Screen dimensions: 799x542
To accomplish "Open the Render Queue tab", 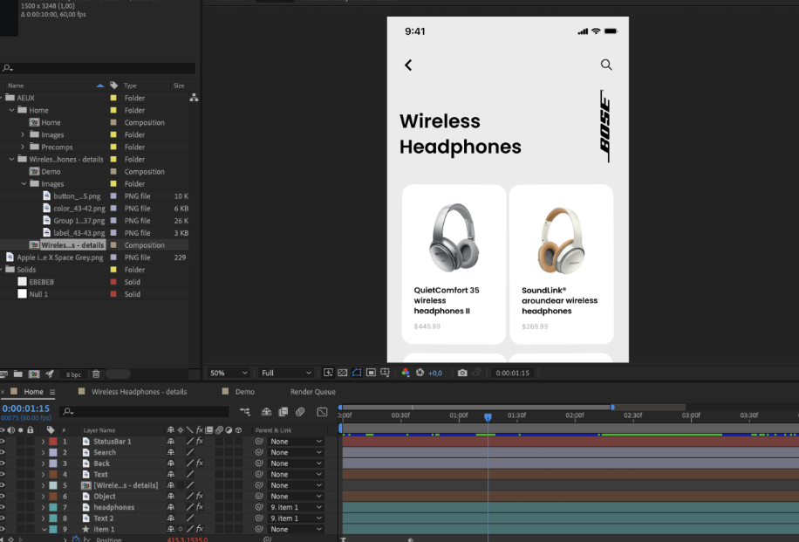I will [x=313, y=392].
